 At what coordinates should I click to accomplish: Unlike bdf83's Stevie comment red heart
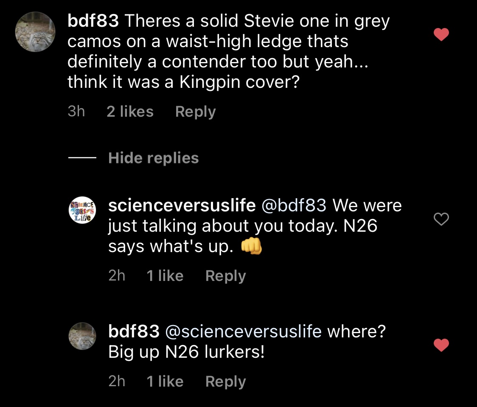click(x=442, y=35)
